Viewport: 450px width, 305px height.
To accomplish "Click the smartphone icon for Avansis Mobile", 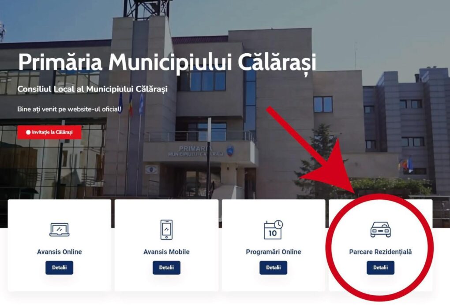I will pyautogui.click(x=166, y=230).
